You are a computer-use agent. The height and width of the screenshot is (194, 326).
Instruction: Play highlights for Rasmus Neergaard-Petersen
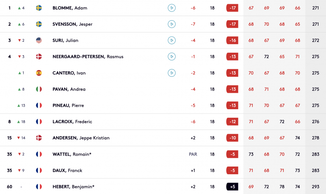171,57
